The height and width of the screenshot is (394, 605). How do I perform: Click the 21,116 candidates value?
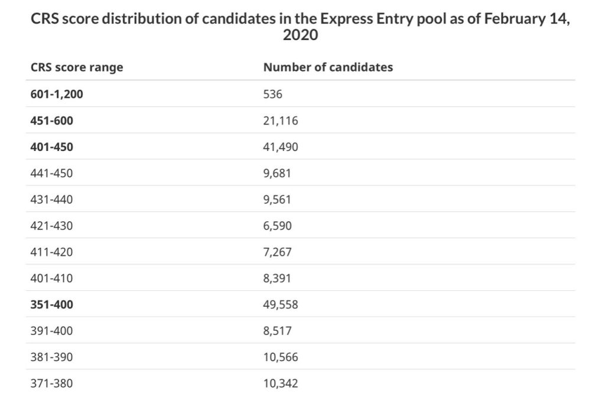pos(281,121)
